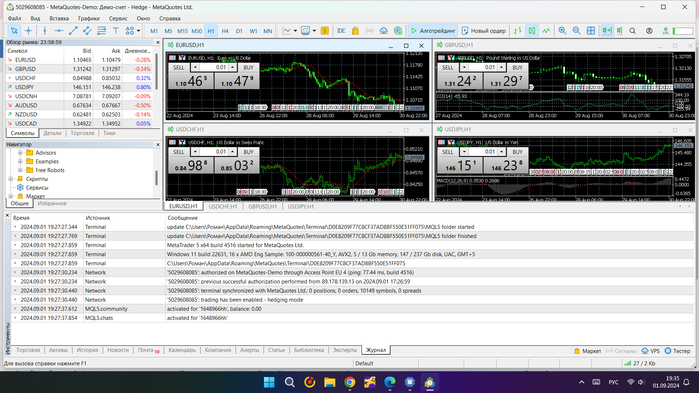Click Новый ордер button
699x393 pixels.
click(483, 31)
